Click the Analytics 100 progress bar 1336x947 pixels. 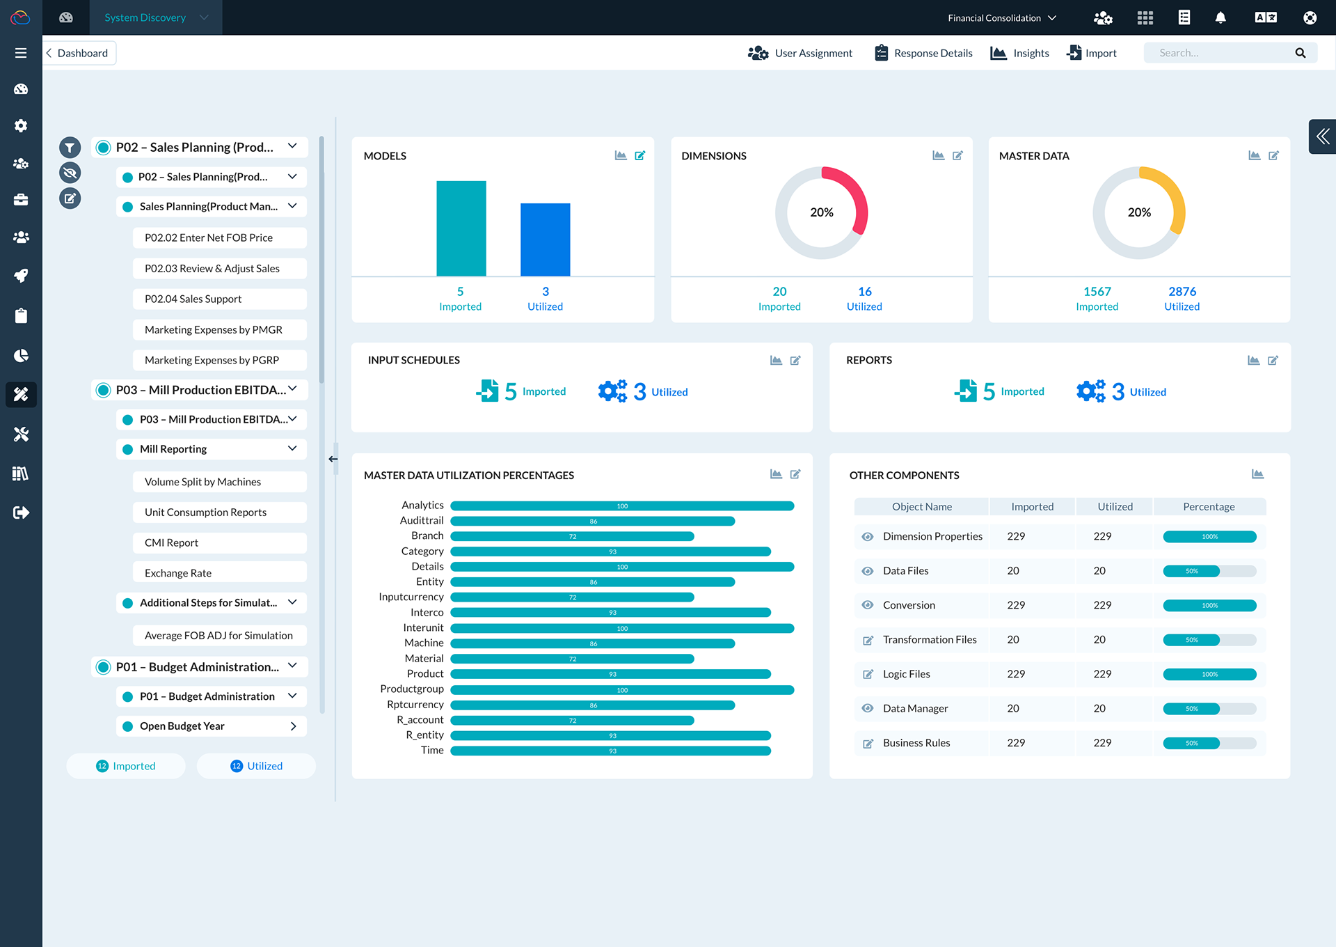pyautogui.click(x=622, y=506)
